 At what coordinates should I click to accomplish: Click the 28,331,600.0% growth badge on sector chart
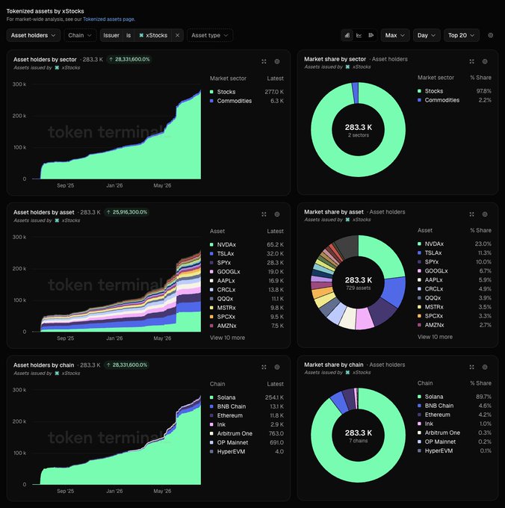tap(129, 59)
